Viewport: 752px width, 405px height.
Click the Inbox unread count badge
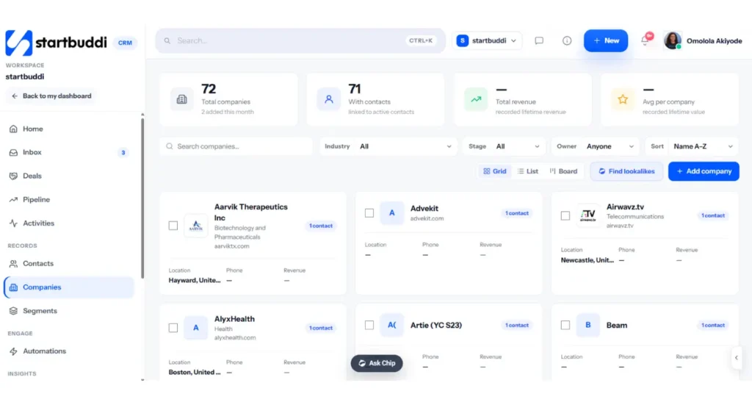pos(123,153)
